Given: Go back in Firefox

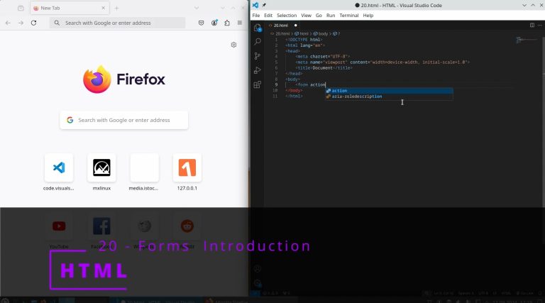Looking at the screenshot, I should (8, 23).
